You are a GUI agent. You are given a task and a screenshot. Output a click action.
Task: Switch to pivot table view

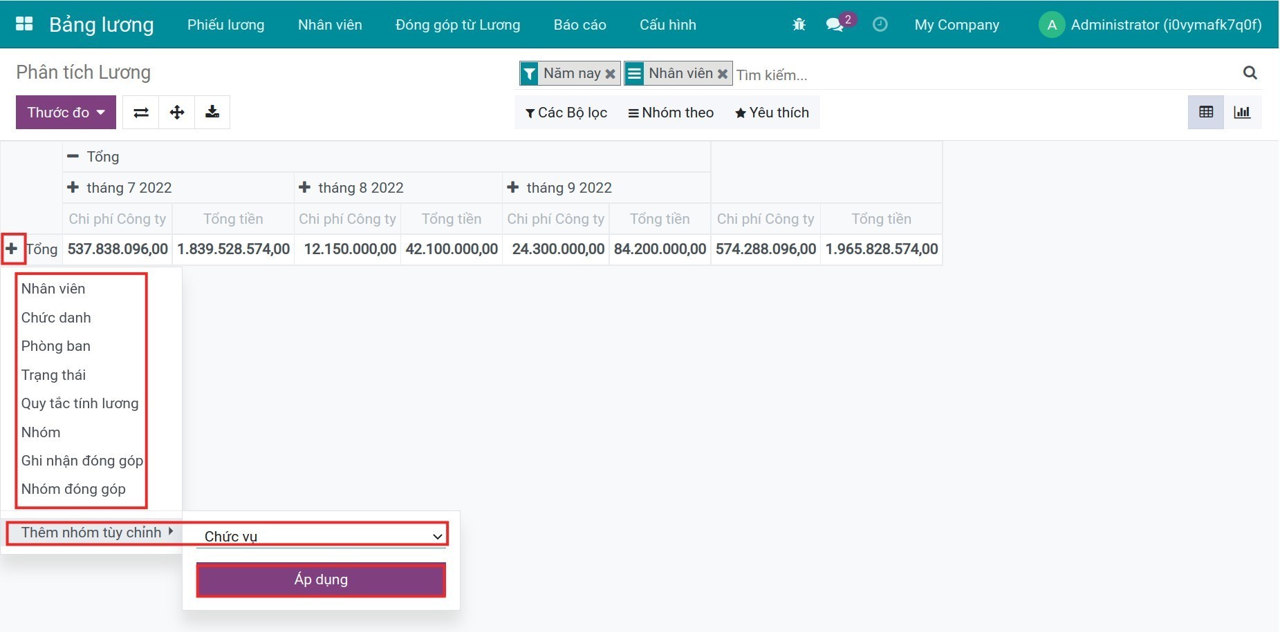coord(1206,113)
